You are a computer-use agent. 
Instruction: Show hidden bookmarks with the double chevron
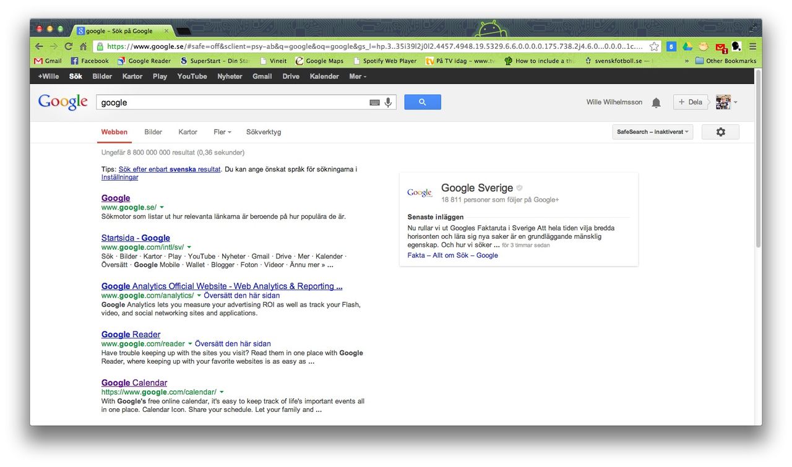click(687, 61)
